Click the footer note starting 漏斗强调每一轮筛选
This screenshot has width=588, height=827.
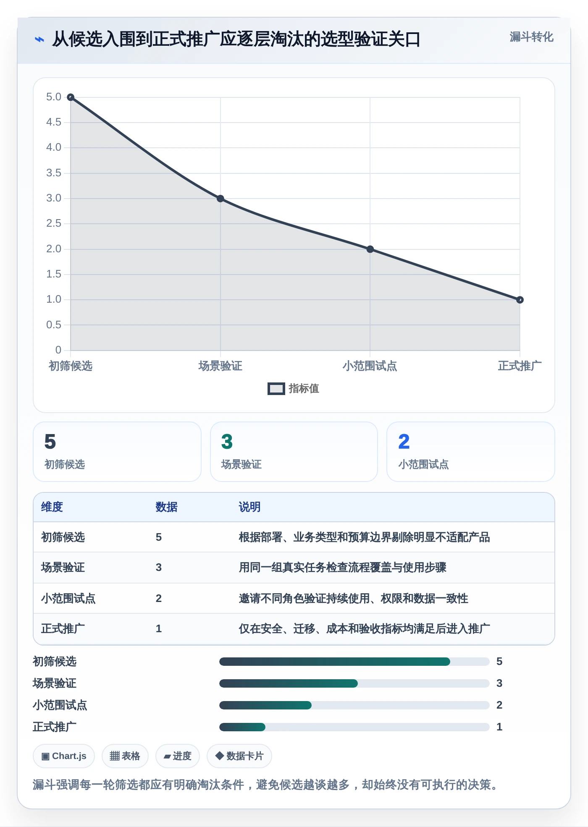click(x=265, y=785)
